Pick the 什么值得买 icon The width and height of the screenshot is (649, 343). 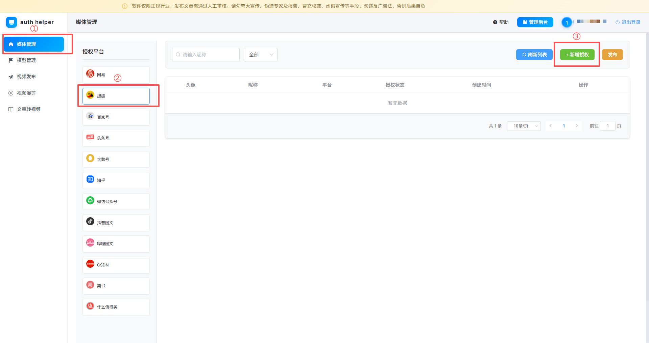pos(90,306)
